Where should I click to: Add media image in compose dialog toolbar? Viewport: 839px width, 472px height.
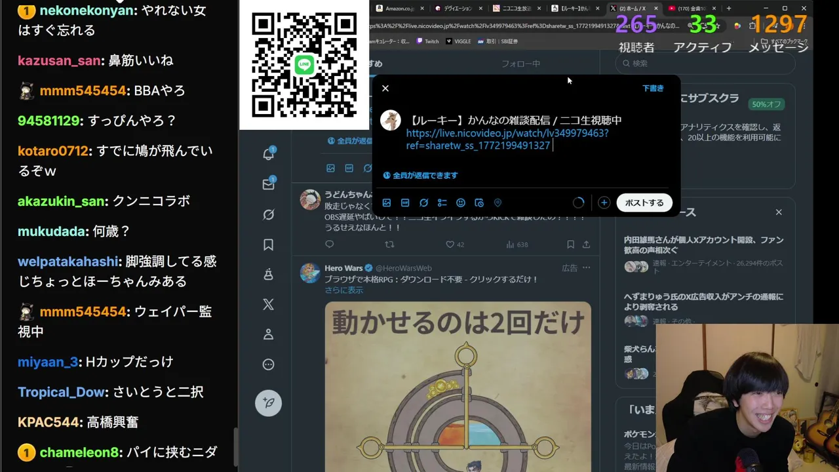coord(387,203)
